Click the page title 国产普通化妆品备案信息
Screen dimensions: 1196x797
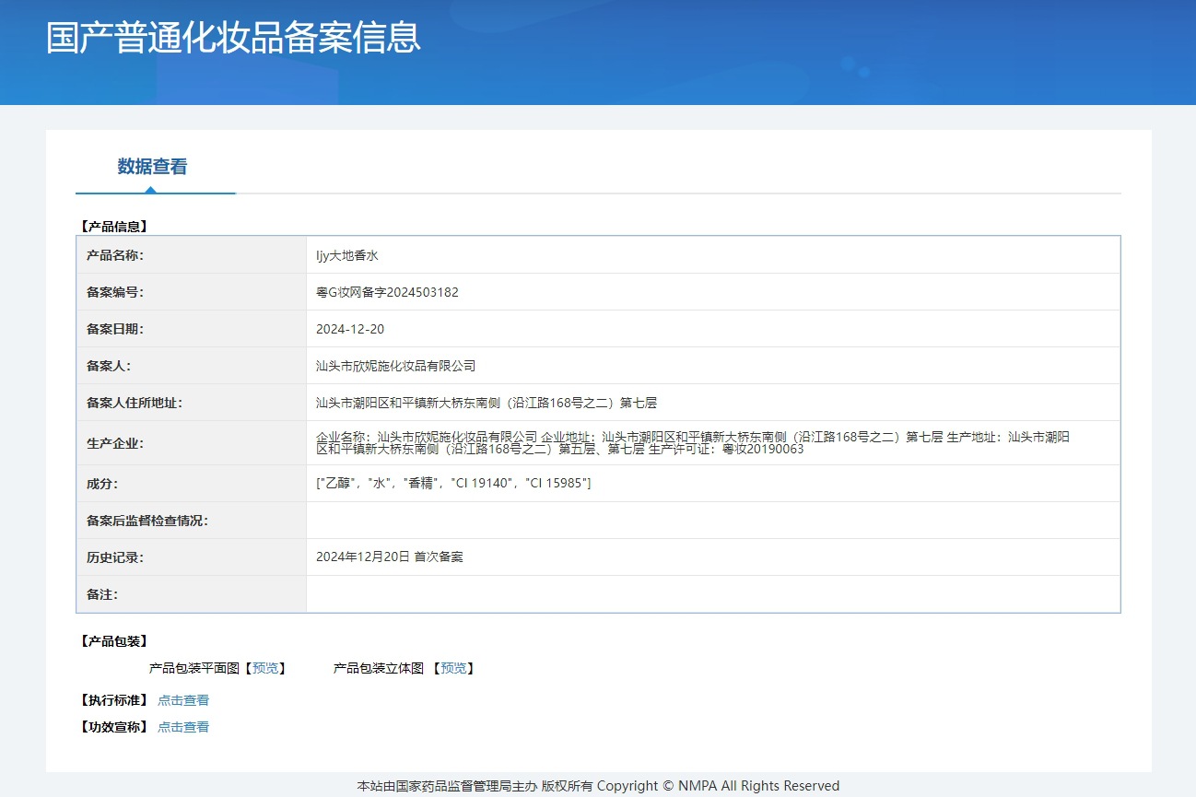tap(233, 38)
